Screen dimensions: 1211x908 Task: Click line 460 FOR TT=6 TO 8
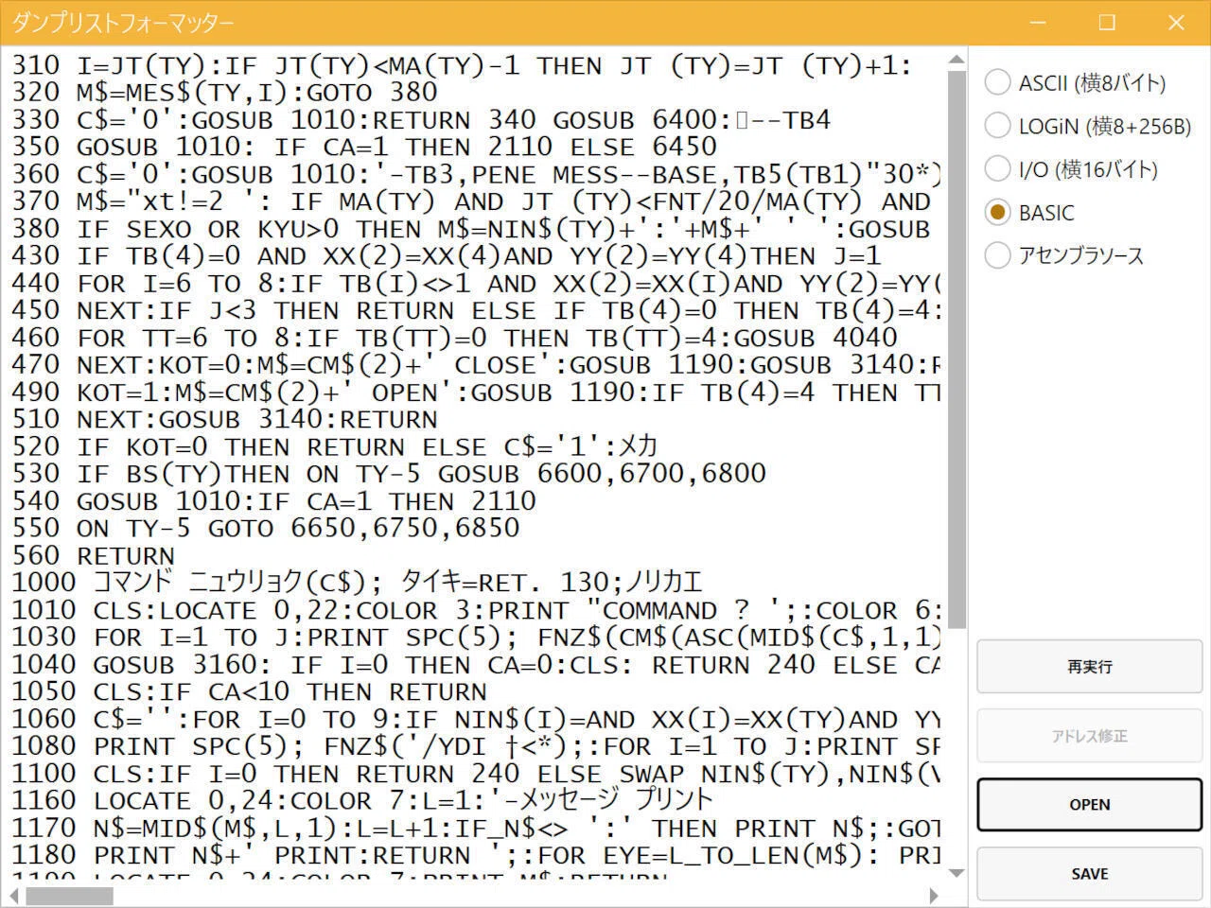pyautogui.click(x=454, y=338)
